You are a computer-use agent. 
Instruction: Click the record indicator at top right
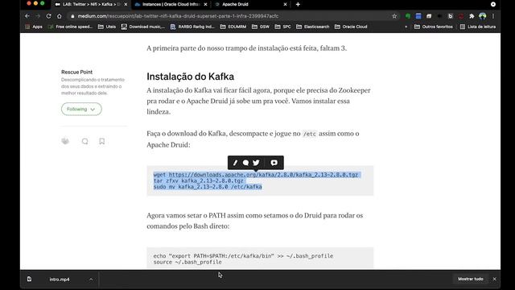click(x=493, y=4)
